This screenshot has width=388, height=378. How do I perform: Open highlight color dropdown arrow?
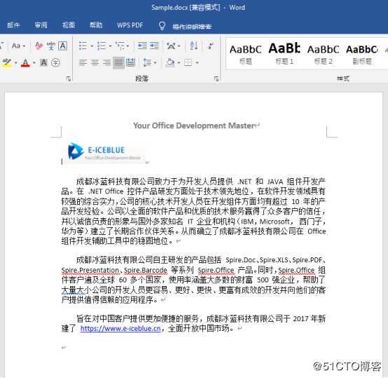pos(15,62)
